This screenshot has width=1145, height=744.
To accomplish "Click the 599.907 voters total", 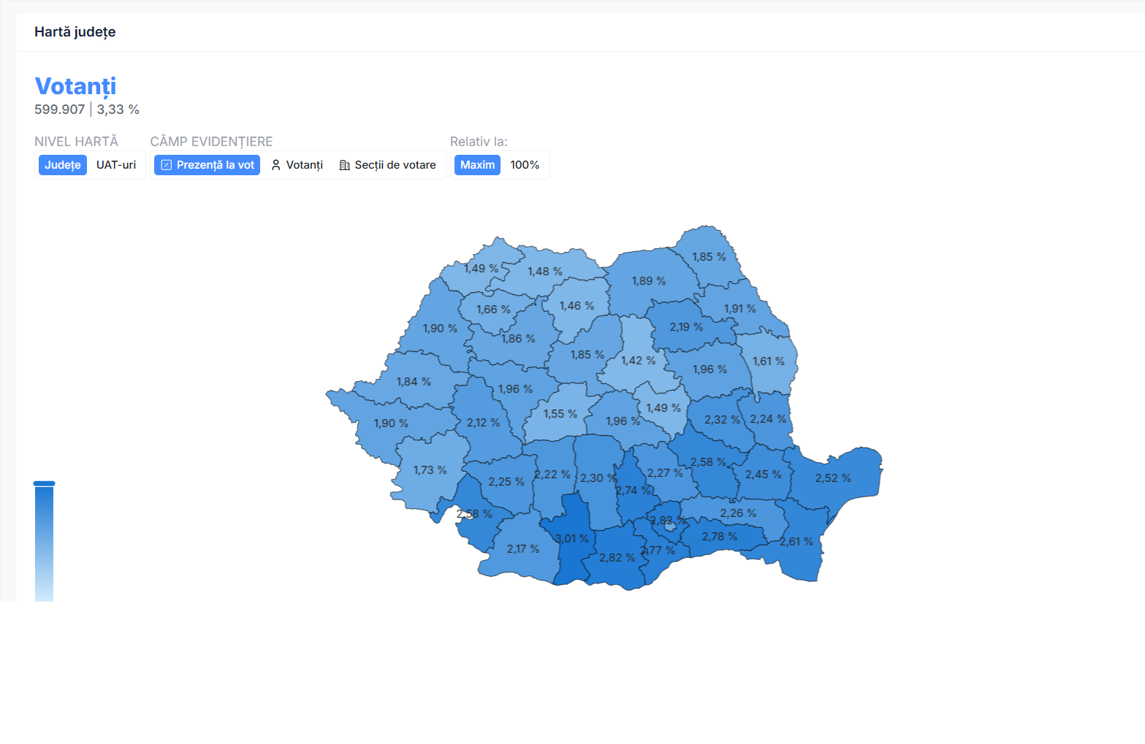I will [x=59, y=110].
